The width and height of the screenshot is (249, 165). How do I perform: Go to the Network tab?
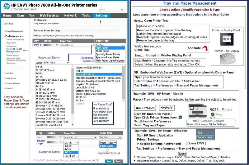(x=70, y=16)
